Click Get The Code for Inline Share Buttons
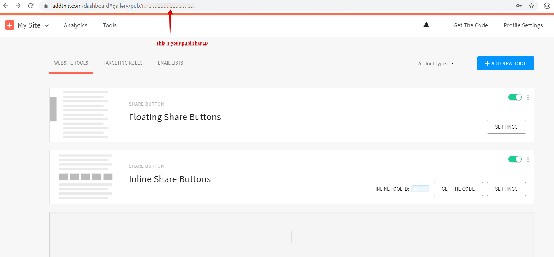 [x=458, y=189]
